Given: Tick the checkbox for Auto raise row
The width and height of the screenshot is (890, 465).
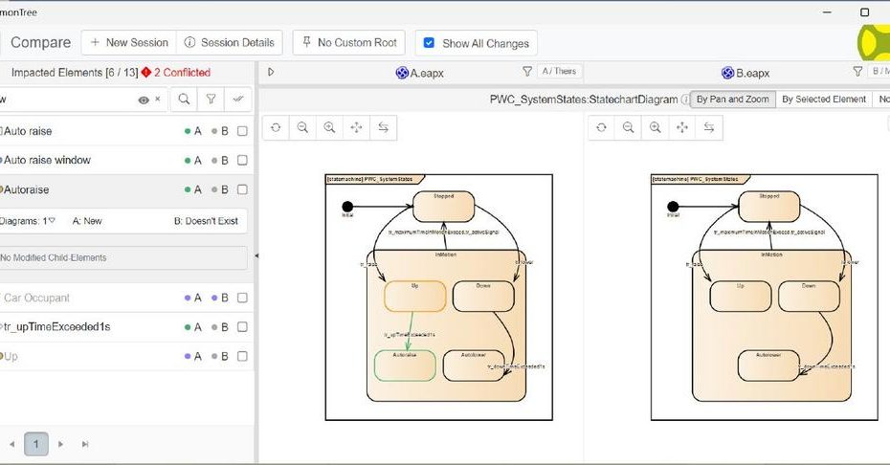Looking at the screenshot, I should click(x=242, y=131).
